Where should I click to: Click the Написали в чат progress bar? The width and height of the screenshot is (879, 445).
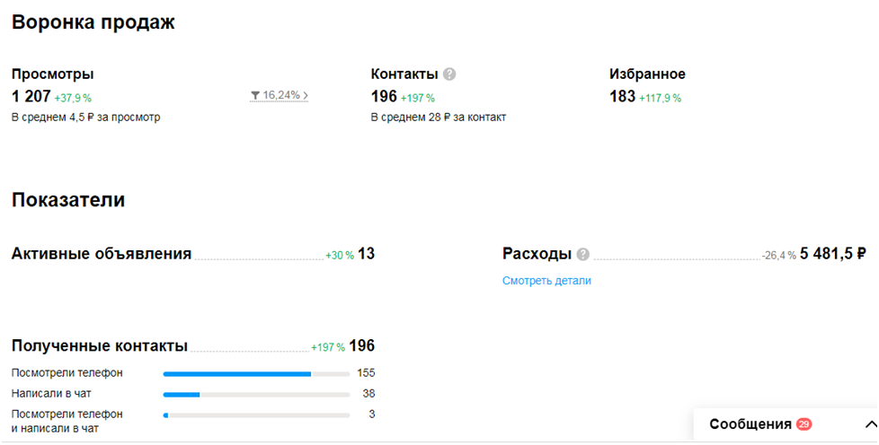[256, 395]
